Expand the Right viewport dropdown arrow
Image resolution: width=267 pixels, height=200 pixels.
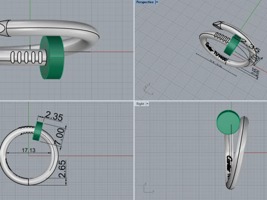pos(147,104)
